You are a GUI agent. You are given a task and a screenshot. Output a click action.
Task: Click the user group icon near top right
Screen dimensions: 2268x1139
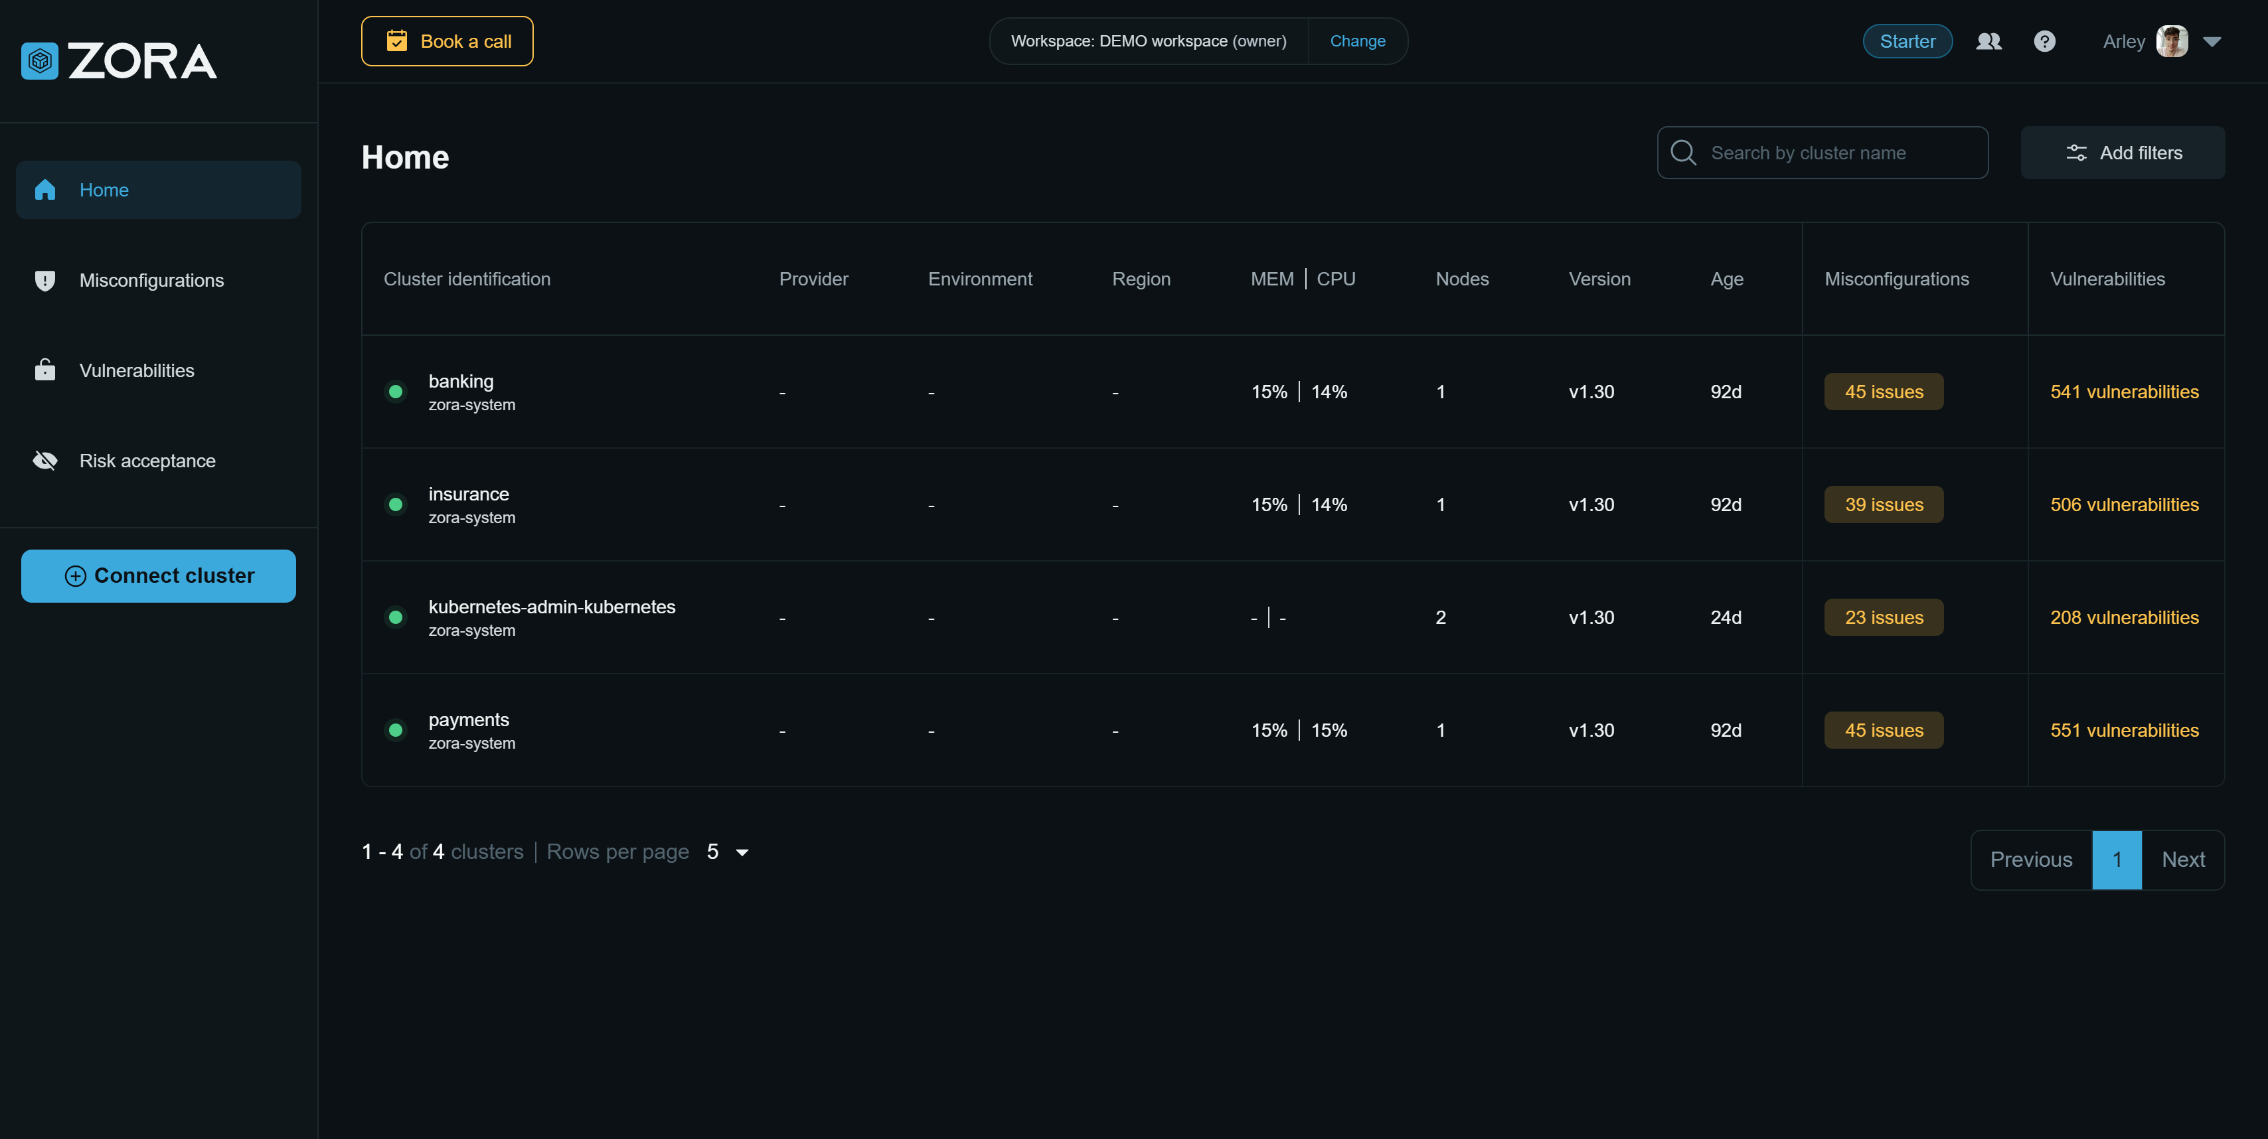click(1989, 40)
